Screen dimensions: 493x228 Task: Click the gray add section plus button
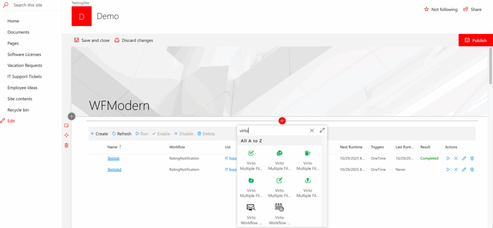coord(72,116)
